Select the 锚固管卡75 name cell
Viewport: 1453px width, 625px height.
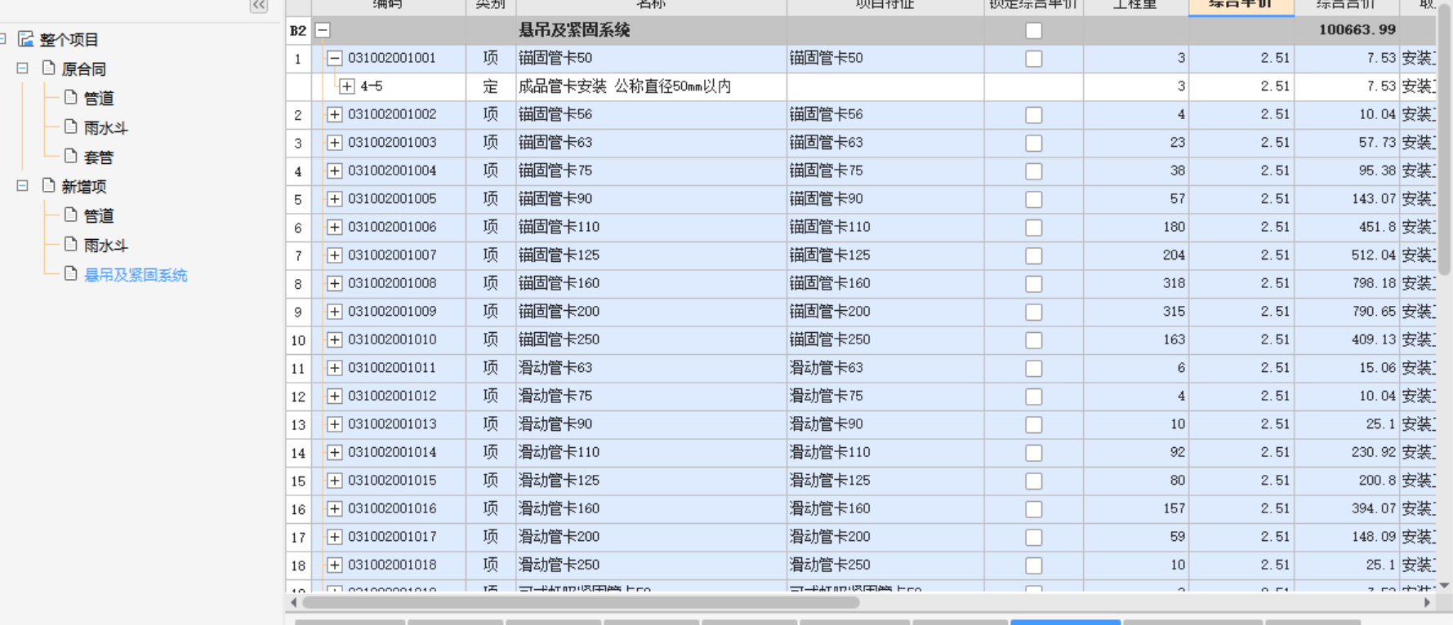coord(651,171)
